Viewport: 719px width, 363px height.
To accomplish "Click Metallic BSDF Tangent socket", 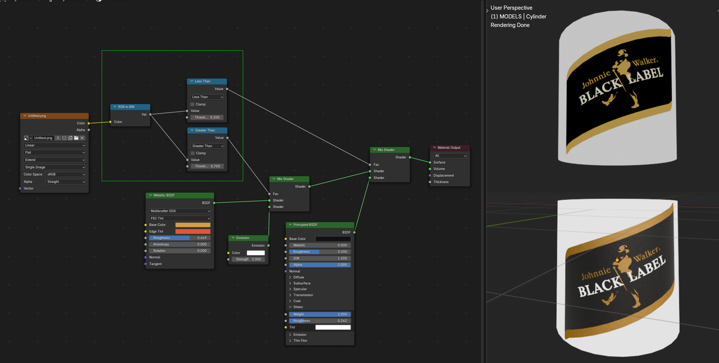I will (146, 264).
